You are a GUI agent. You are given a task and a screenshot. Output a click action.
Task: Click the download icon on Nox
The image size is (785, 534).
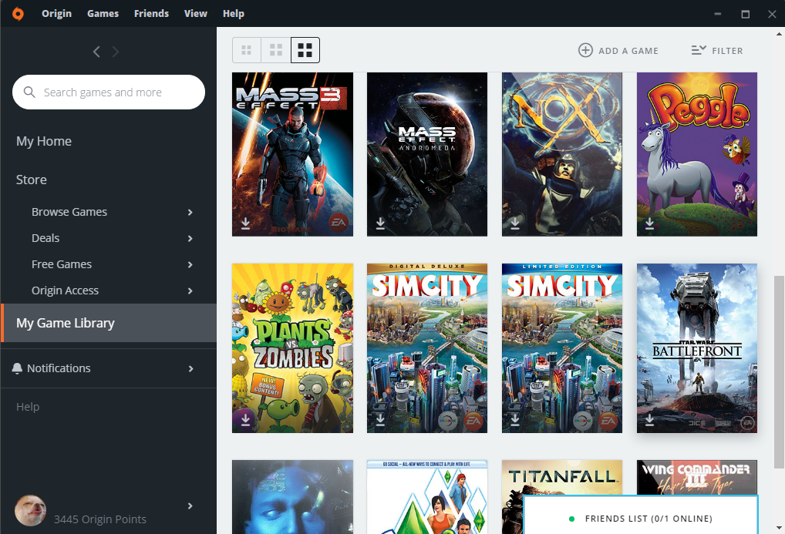(x=515, y=223)
